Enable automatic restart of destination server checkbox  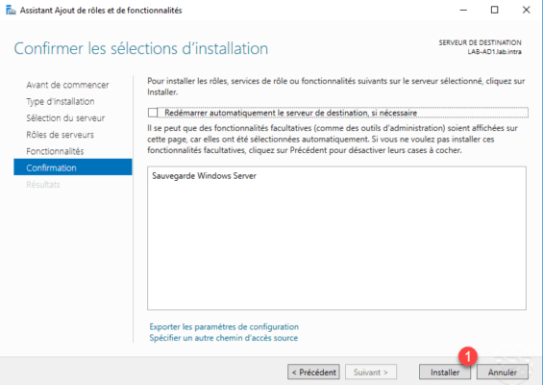coord(153,113)
